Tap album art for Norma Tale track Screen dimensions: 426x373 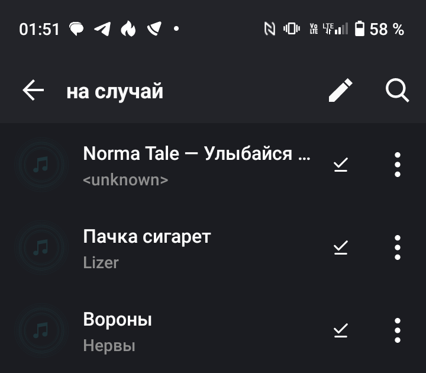41,165
